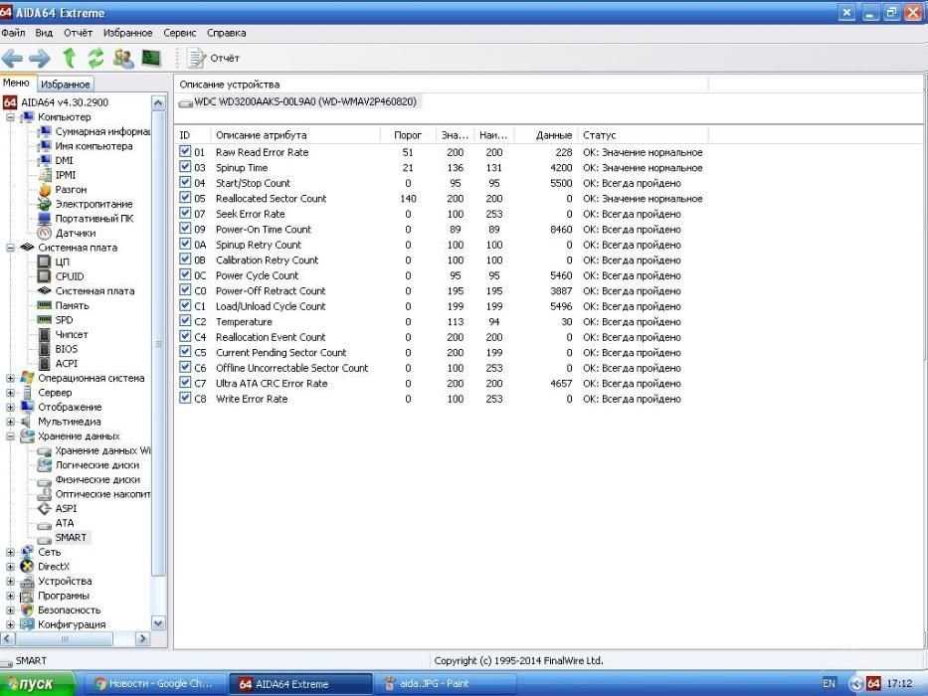Image resolution: width=928 pixels, height=696 pixels.
Task: Select the WDC WD3200AAKS device row
Action: [x=298, y=101]
